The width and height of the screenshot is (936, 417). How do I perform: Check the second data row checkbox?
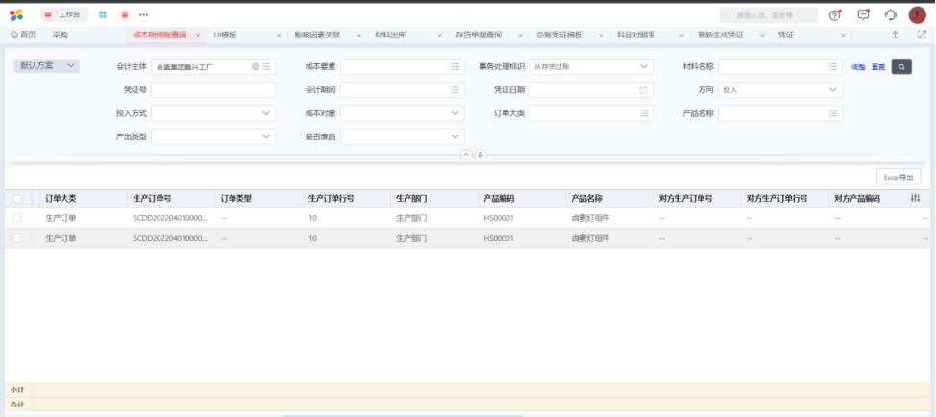tap(17, 238)
